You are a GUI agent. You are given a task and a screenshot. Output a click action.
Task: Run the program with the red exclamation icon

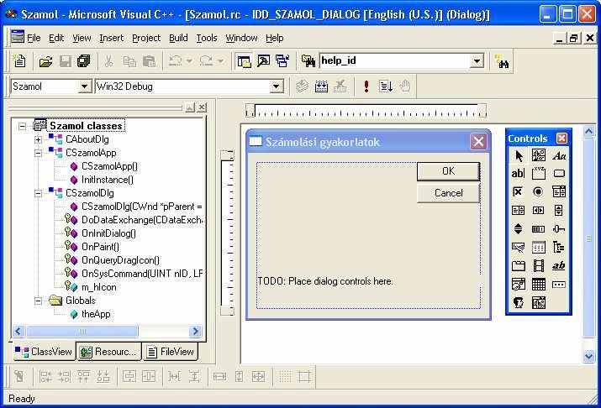click(366, 86)
